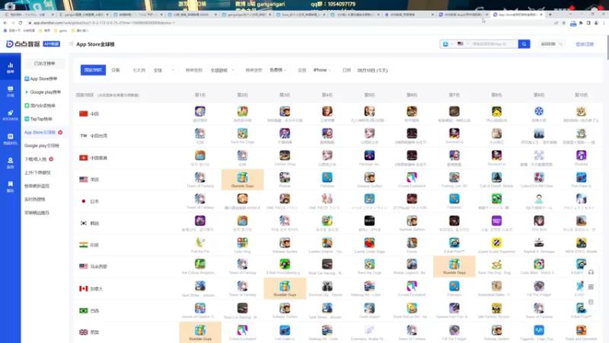Screen dimensions: 609x343
Task: Open Stumble Guys icon in the Canada row
Action: [x=285, y=287]
